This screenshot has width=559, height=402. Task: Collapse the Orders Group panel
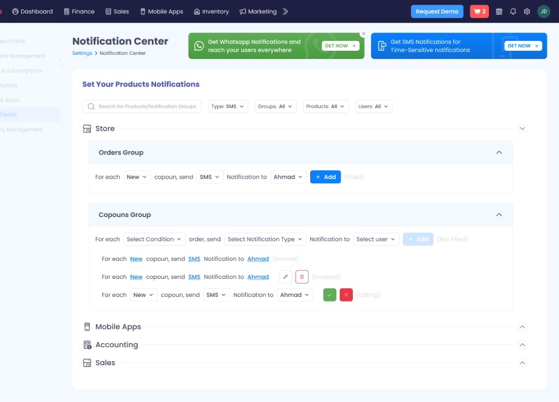point(499,152)
